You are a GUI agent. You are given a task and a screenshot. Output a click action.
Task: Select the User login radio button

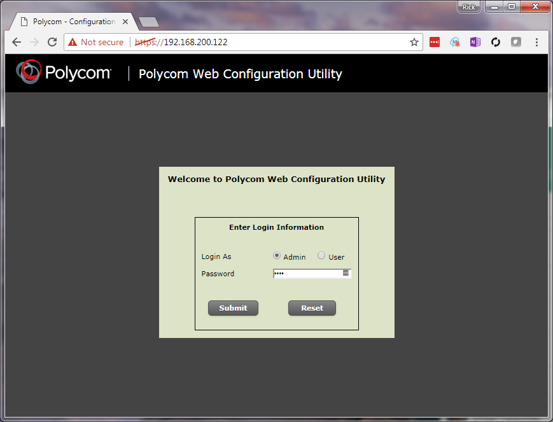(321, 255)
